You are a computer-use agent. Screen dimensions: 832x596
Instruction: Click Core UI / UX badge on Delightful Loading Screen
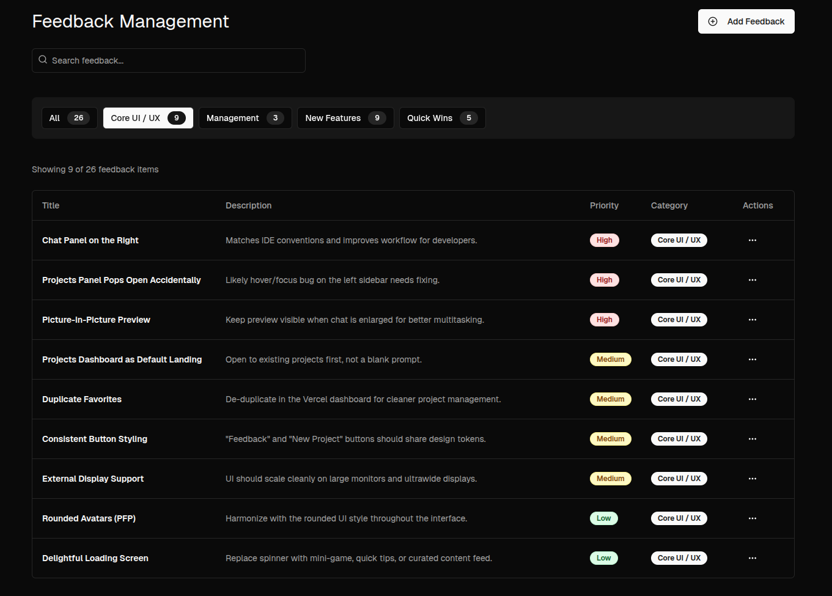679,557
